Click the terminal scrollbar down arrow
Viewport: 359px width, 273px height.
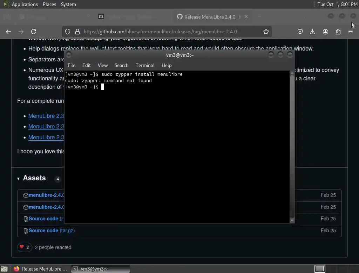[x=292, y=220]
